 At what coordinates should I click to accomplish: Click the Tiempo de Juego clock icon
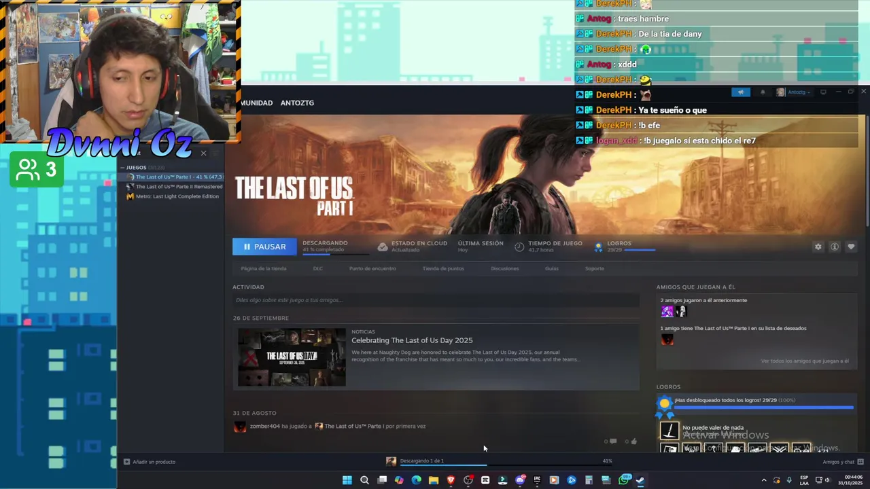519,247
